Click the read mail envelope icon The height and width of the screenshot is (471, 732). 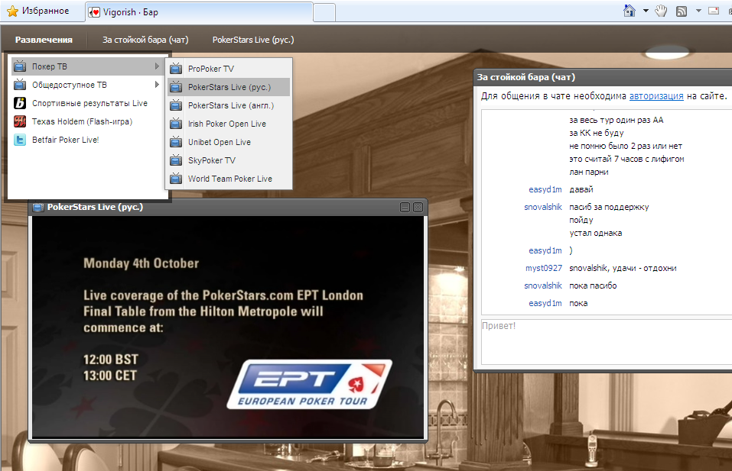click(714, 11)
